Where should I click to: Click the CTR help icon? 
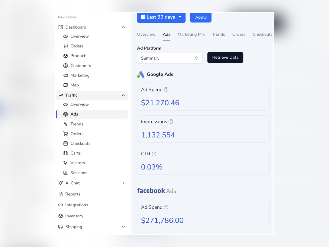point(154,154)
